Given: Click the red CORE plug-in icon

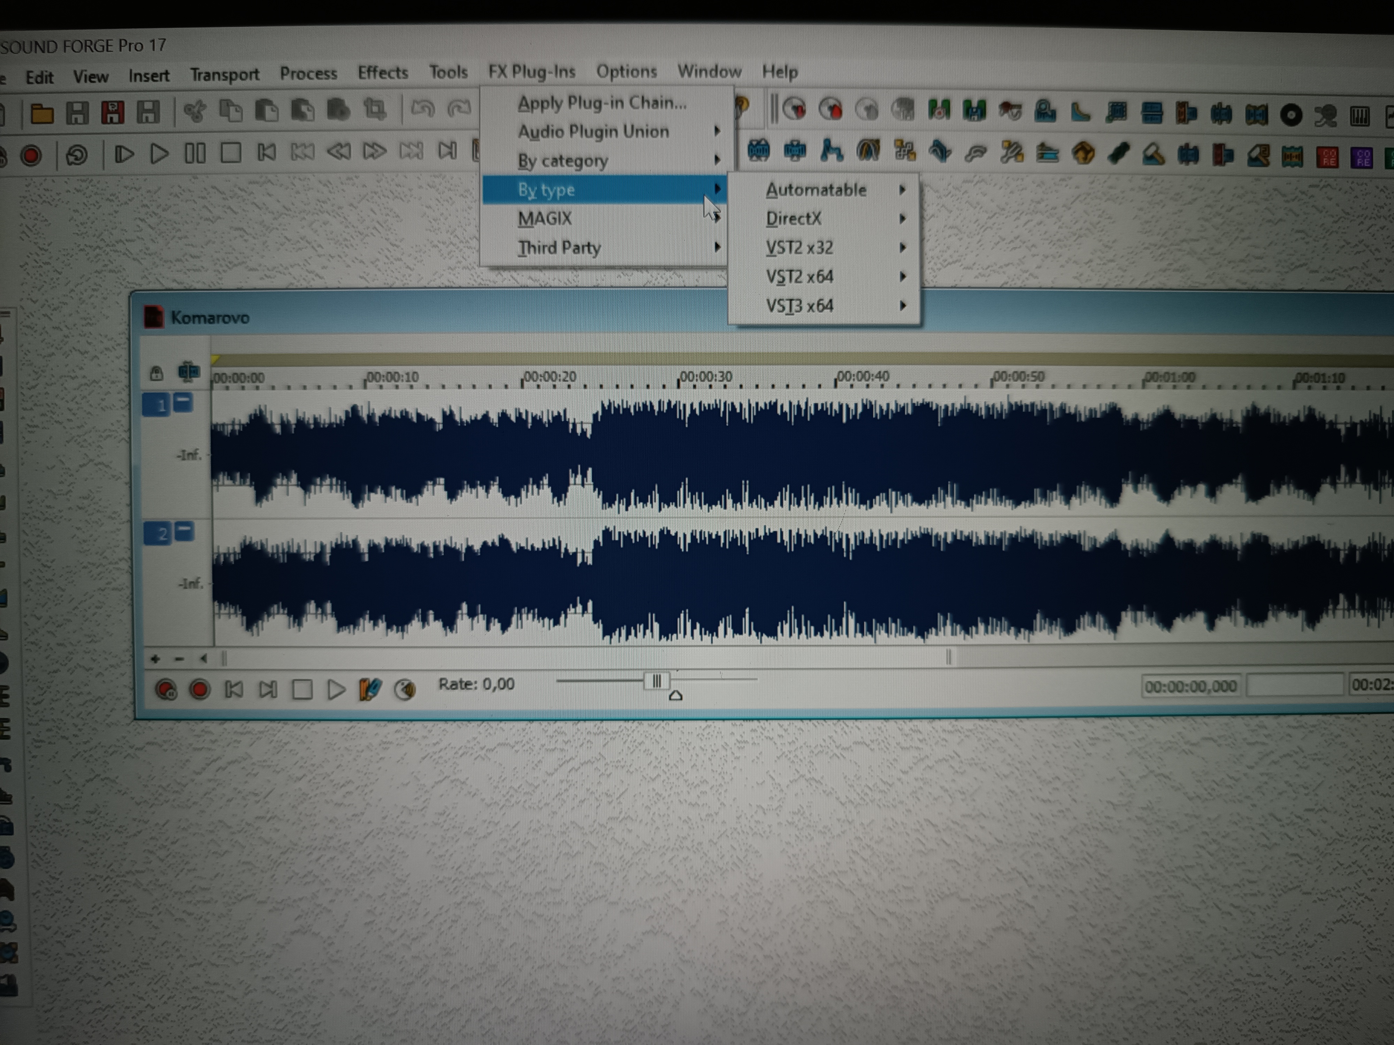Looking at the screenshot, I should click(x=1327, y=157).
